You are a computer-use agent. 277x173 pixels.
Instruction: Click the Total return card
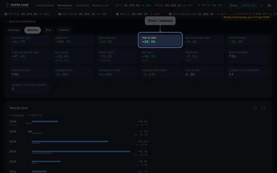click(x=73, y=40)
